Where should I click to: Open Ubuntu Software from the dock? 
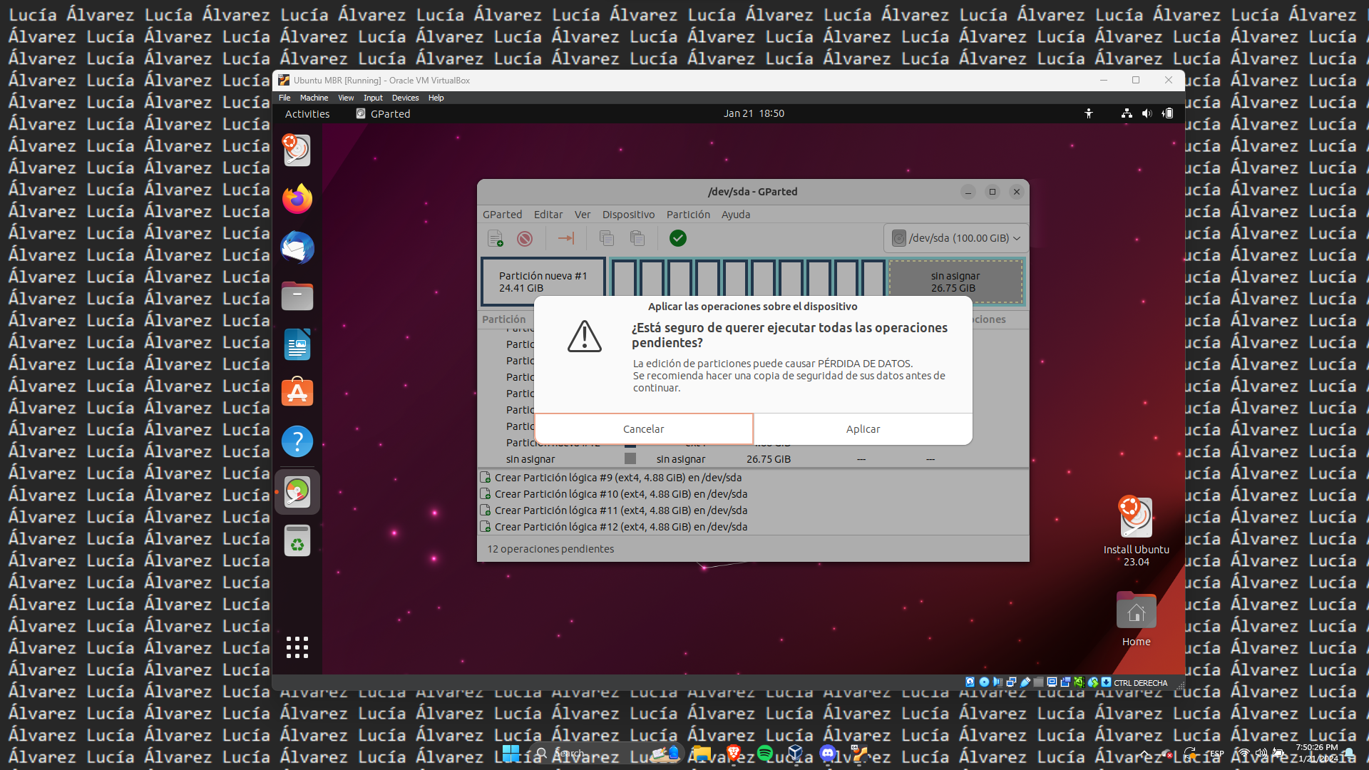pyautogui.click(x=297, y=393)
